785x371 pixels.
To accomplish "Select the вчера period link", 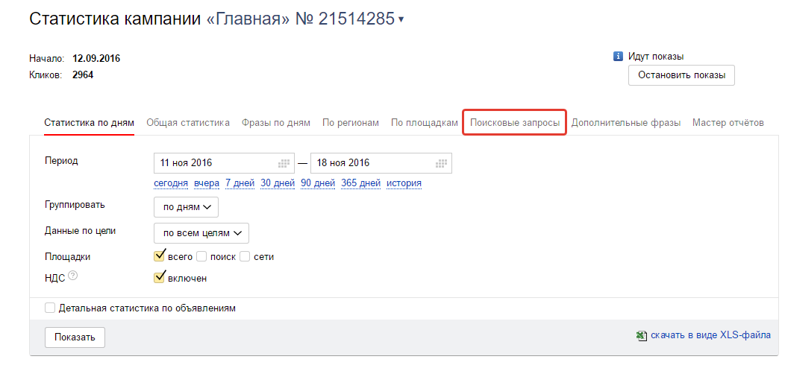I will pyautogui.click(x=207, y=183).
